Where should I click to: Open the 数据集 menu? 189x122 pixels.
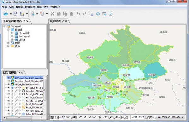point(19,7)
